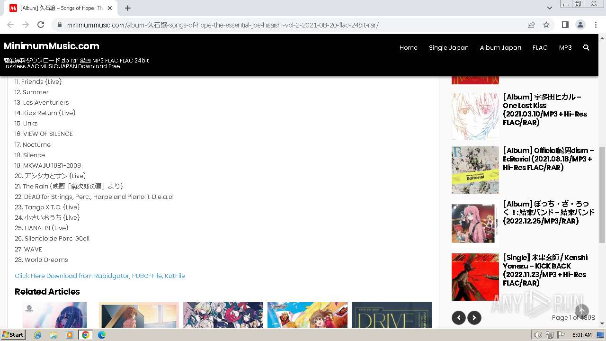
Task: Open the third related article thumbnail
Action: pos(223,315)
